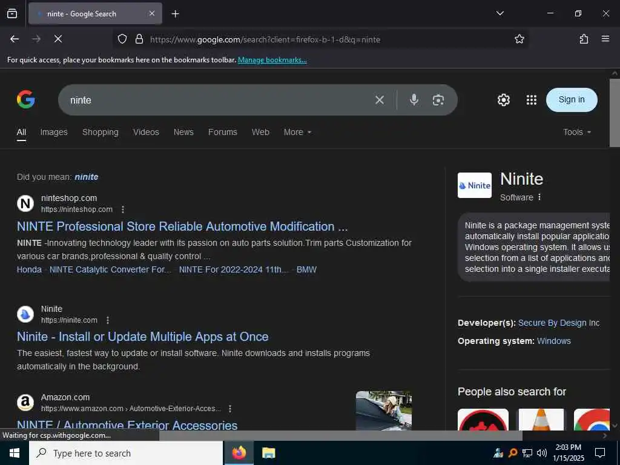This screenshot has height=465, width=620.
Task: Open NINTE Professional Store result title
Action: [x=182, y=226]
